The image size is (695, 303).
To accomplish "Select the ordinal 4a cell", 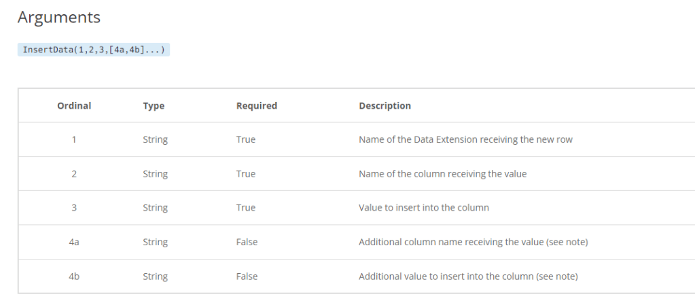I will pyautogui.click(x=74, y=242).
